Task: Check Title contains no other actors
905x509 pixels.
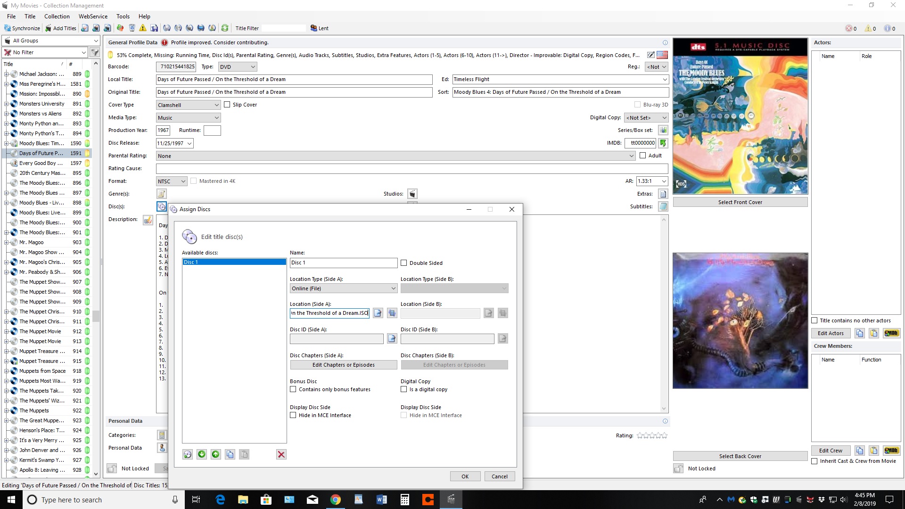Action: point(814,320)
